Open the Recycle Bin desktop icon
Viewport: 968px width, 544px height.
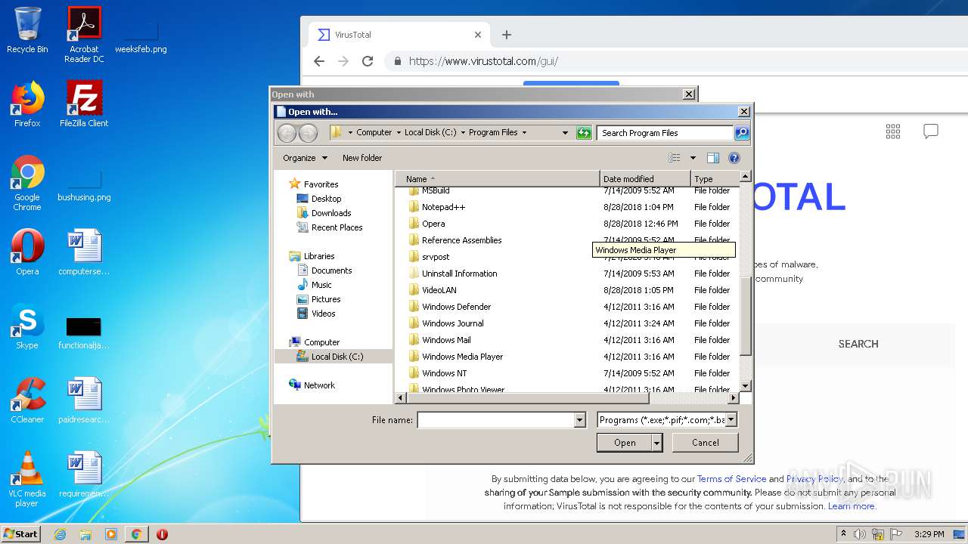(x=27, y=30)
